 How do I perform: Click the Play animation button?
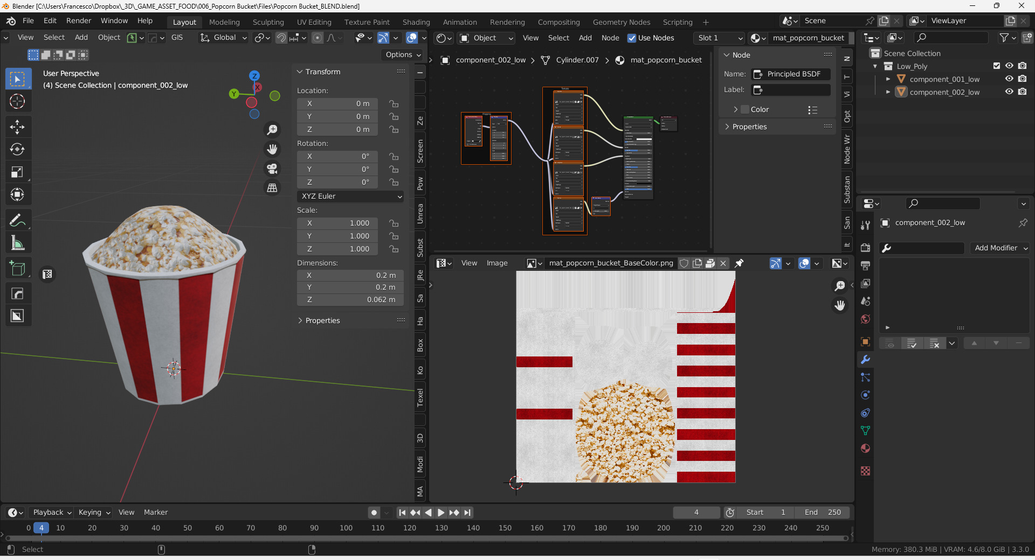pos(441,513)
